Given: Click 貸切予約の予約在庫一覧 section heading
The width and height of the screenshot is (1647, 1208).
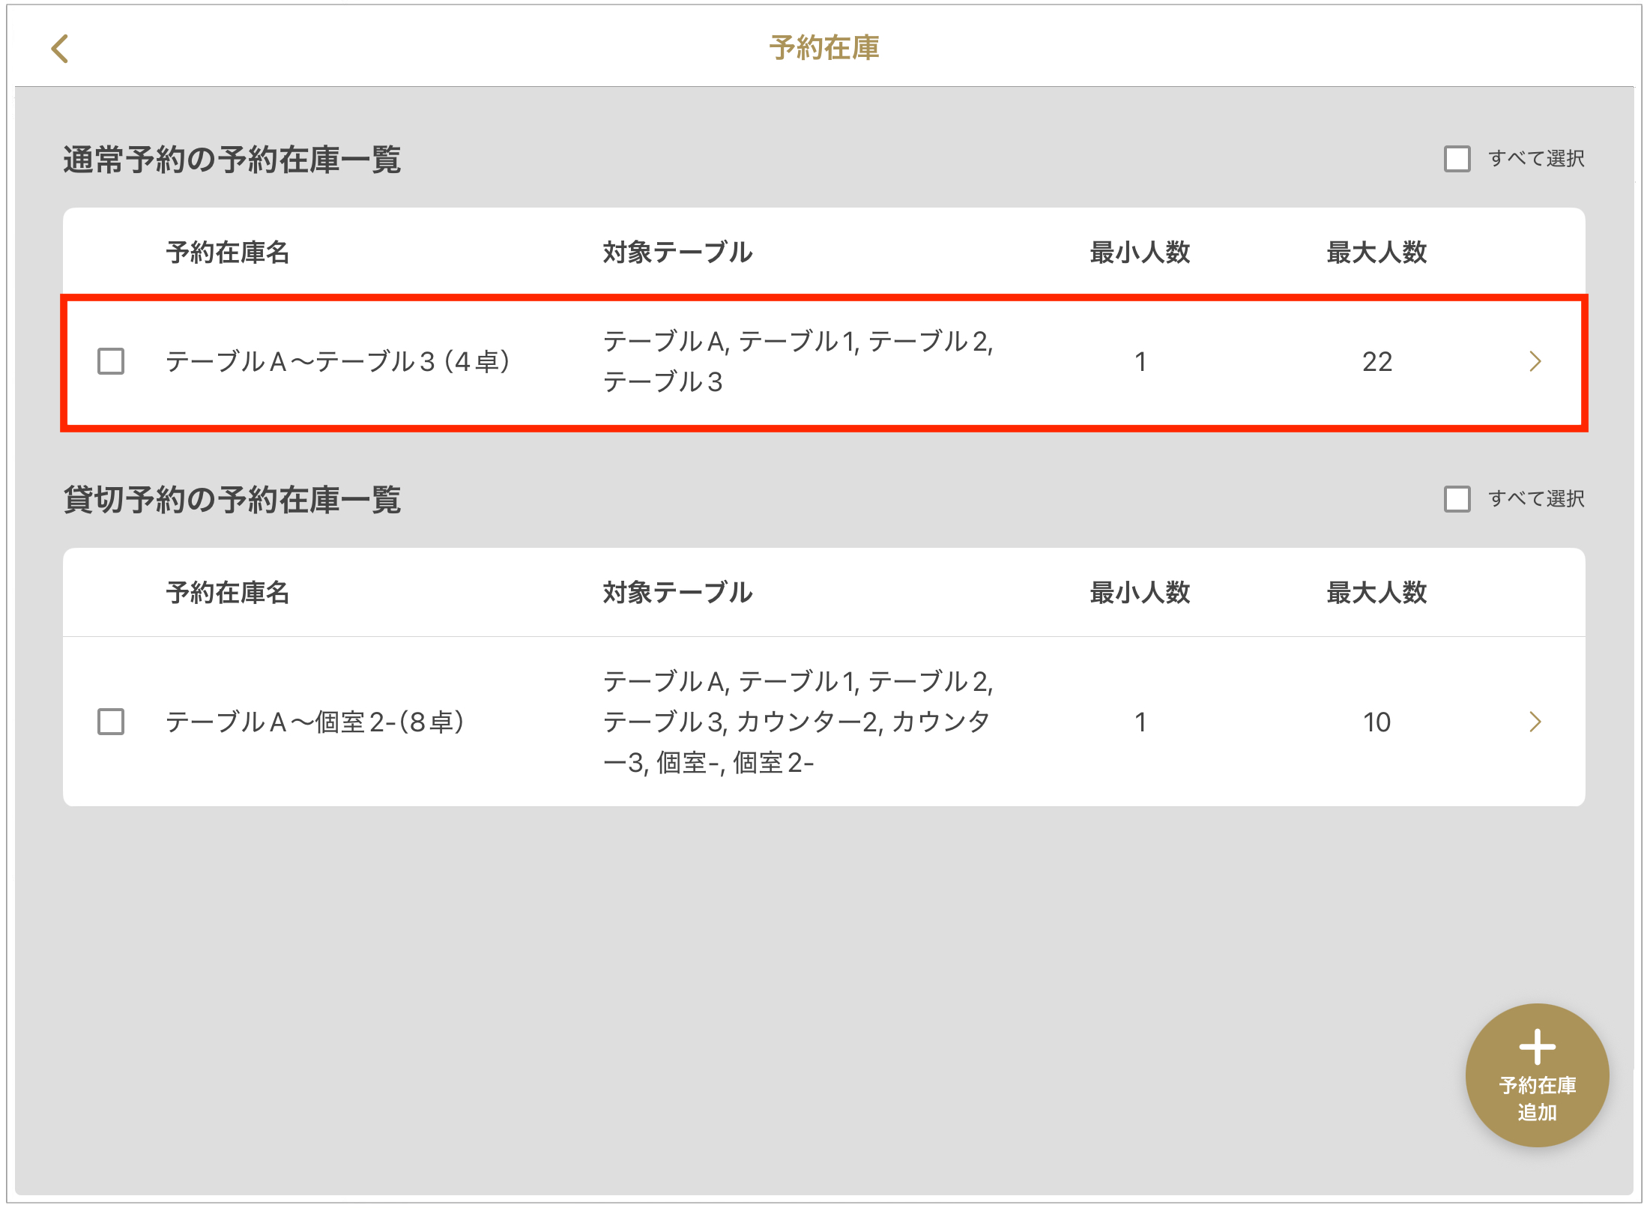Looking at the screenshot, I should point(232,500).
